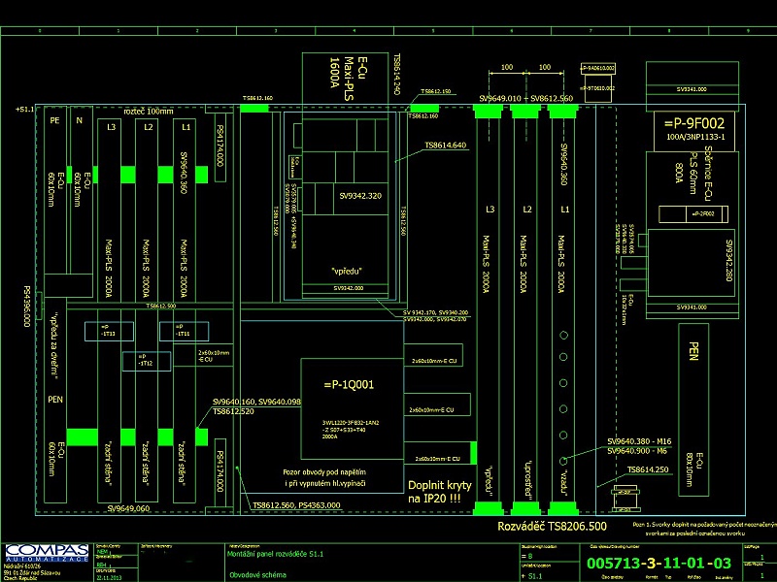777x582 pixels.
Task: Click the "Pozor obvody pod napětím" warning
Action: pyautogui.click(x=324, y=472)
